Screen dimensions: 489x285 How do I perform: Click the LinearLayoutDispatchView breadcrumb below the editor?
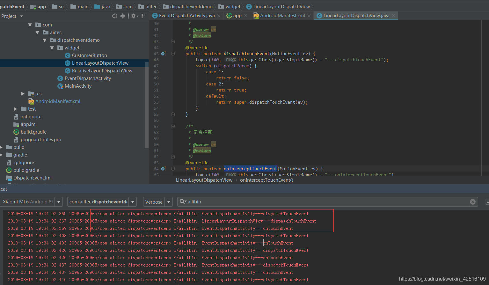pyautogui.click(x=204, y=180)
